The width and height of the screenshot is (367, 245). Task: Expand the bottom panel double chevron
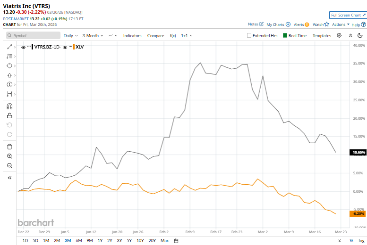pyautogui.click(x=340, y=241)
